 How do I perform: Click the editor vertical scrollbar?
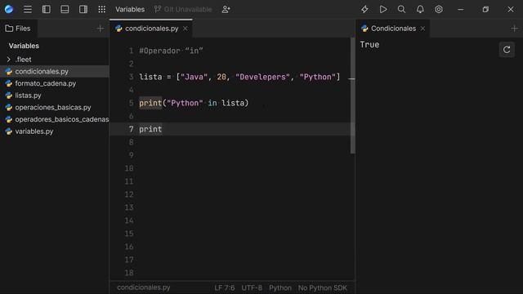pyautogui.click(x=352, y=96)
